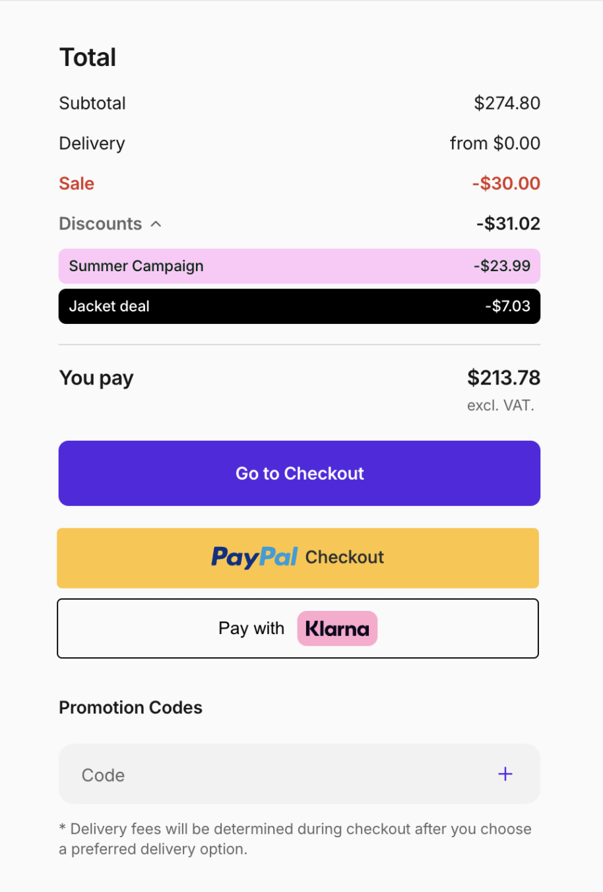
Task: Click the red Sale label
Action: 77,183
